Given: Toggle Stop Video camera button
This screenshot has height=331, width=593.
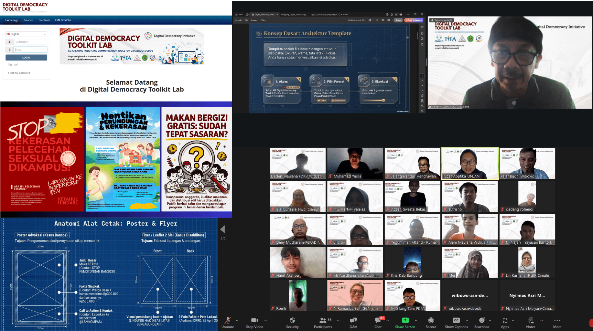Looking at the screenshot, I should 254,320.
